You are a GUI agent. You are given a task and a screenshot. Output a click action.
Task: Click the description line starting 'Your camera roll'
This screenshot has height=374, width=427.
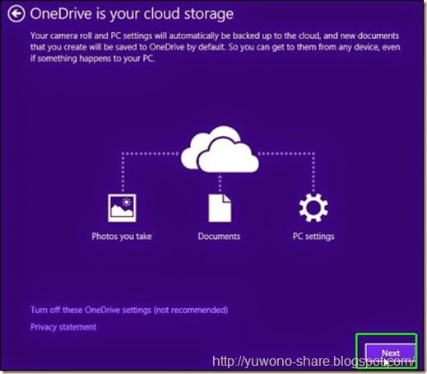pos(215,35)
